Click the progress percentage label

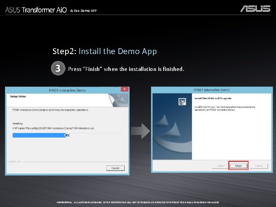click(x=67, y=135)
